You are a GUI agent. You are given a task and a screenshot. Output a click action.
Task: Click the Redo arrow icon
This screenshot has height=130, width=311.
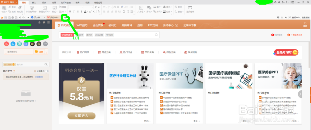(23, 18)
